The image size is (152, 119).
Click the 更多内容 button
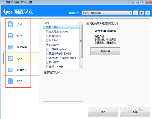[105, 51]
